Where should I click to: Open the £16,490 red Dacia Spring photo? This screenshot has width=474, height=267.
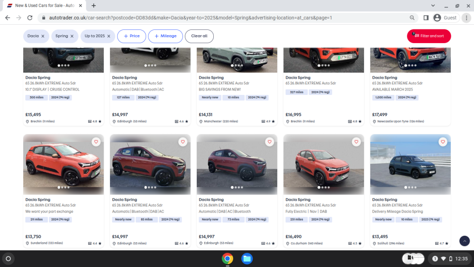[323, 165]
